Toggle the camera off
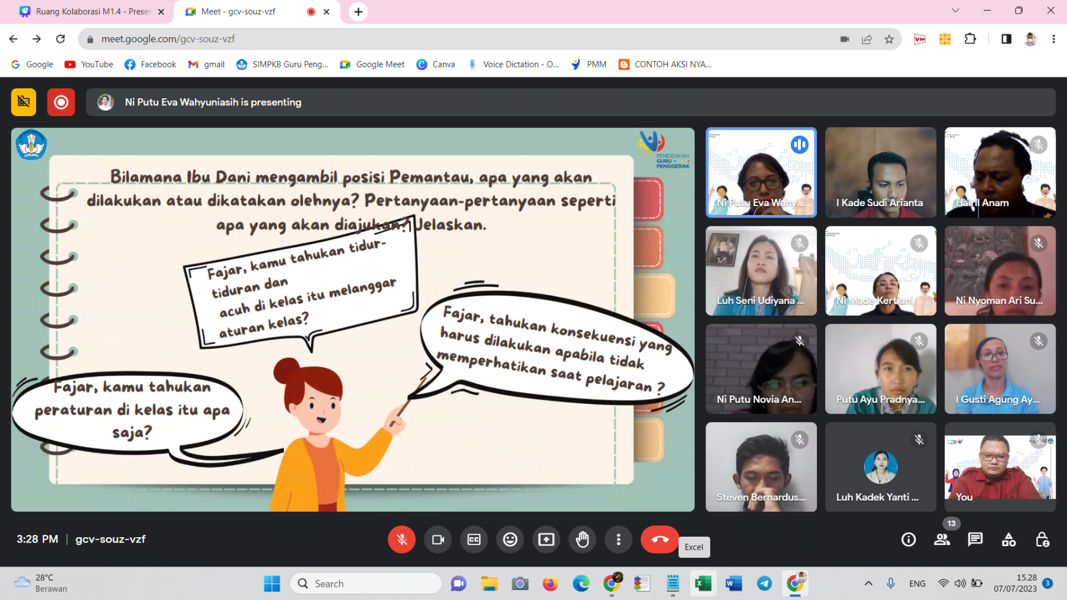Image resolution: width=1067 pixels, height=600 pixels. [x=438, y=539]
